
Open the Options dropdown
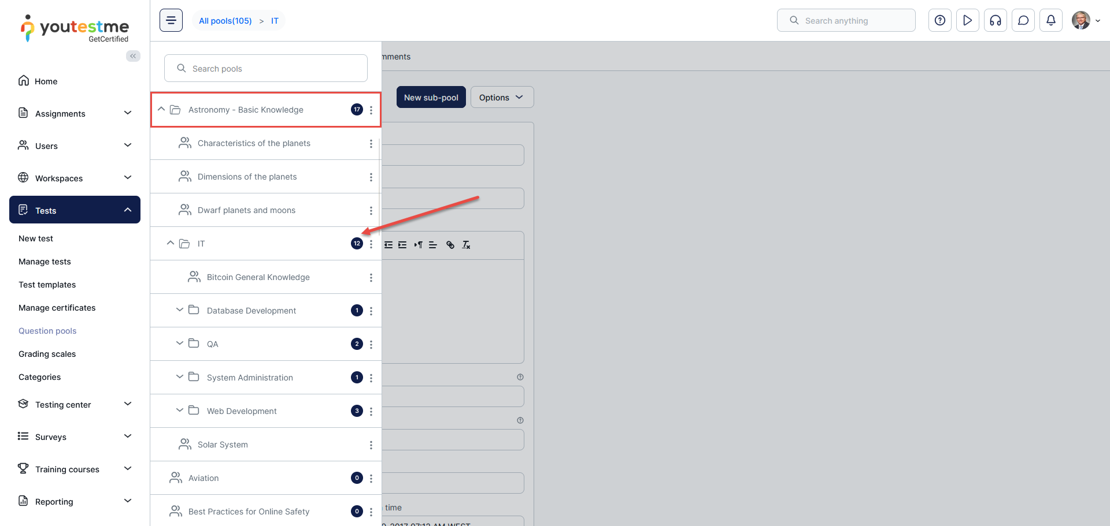coord(502,98)
